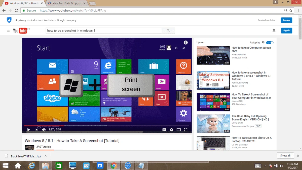Click the JAGTutorials channel avatar
The width and height of the screenshot is (302, 170).
pos(29,148)
